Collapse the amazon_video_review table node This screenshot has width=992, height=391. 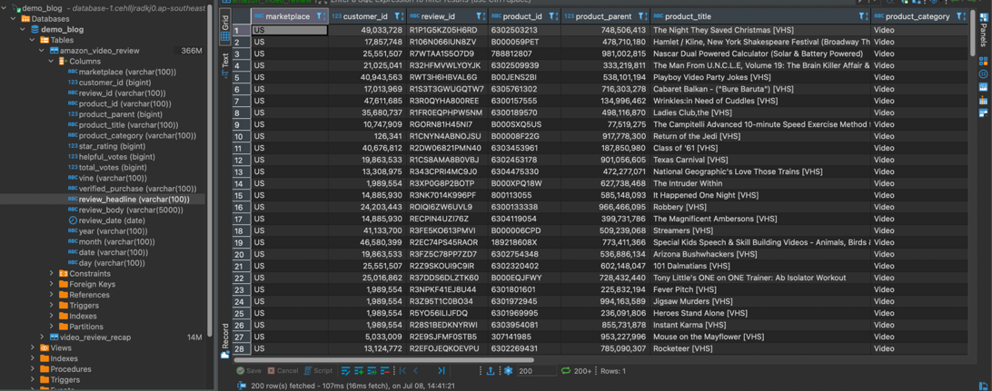tap(43, 51)
